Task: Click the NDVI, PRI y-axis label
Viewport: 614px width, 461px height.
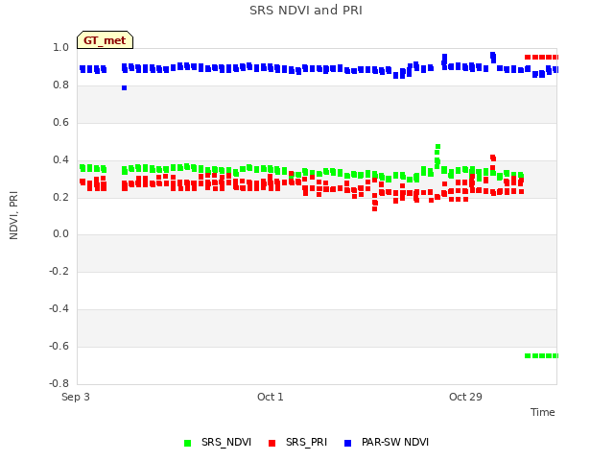Action: 13,215
